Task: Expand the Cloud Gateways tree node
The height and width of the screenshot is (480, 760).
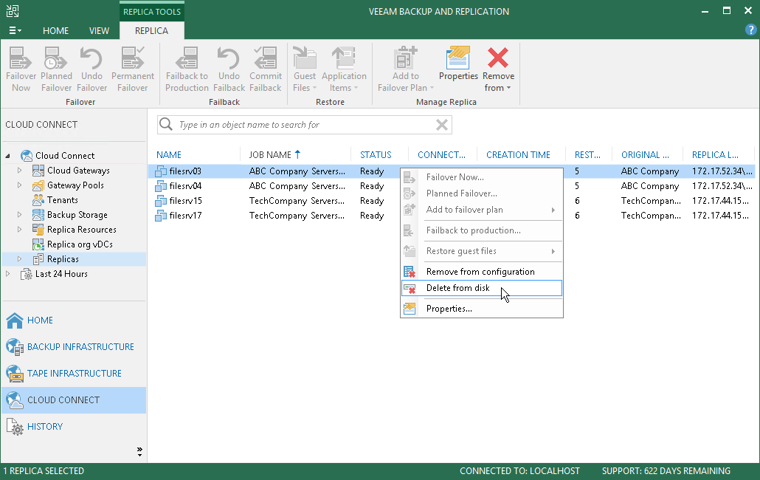Action: 19,170
